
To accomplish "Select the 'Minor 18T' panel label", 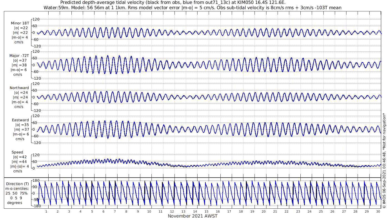I will [20, 23].
